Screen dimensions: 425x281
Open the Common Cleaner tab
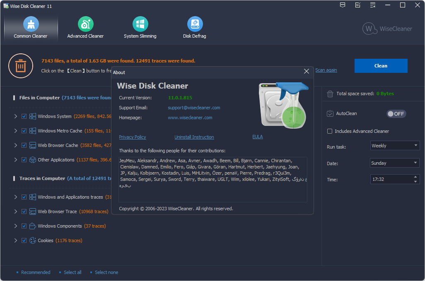[31, 28]
